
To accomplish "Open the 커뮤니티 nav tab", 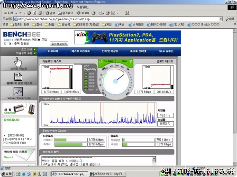I will point(53,51).
